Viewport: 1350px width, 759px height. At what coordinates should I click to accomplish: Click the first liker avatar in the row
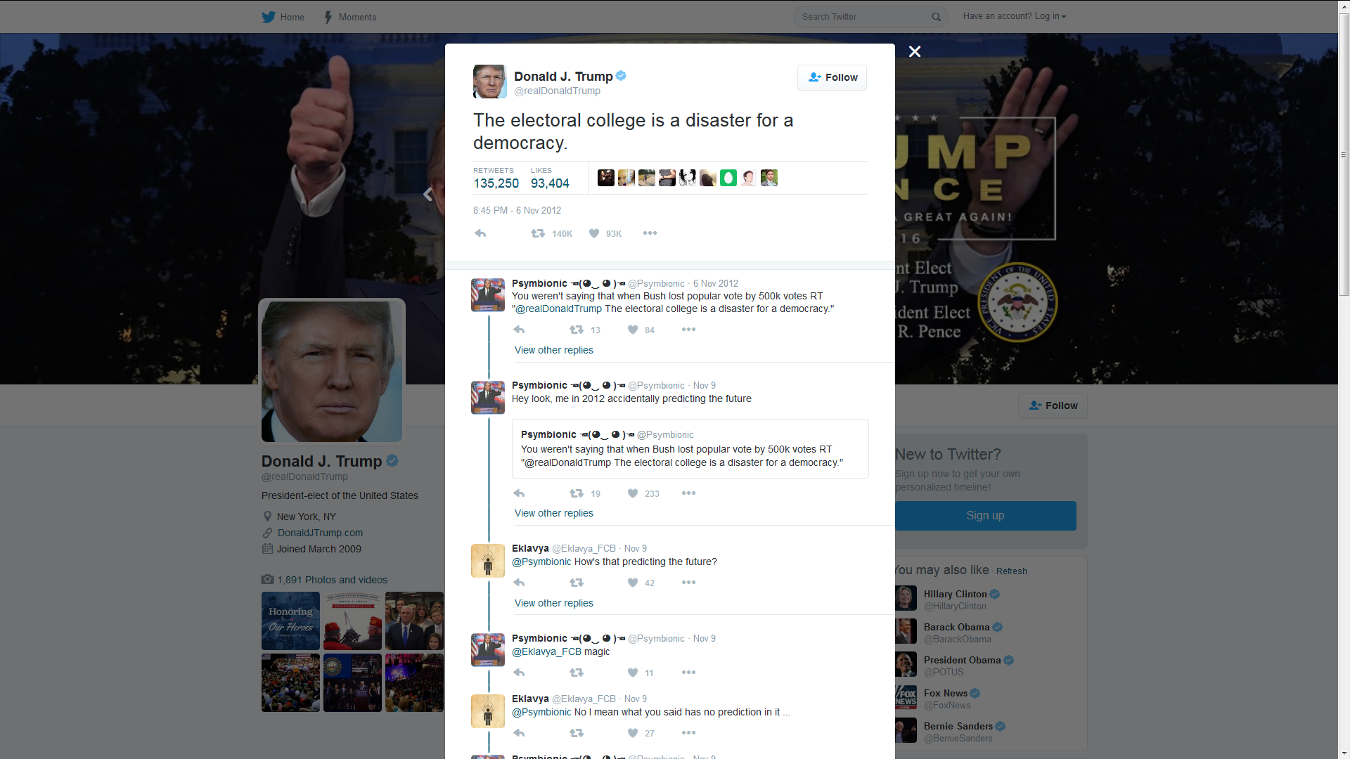click(605, 178)
